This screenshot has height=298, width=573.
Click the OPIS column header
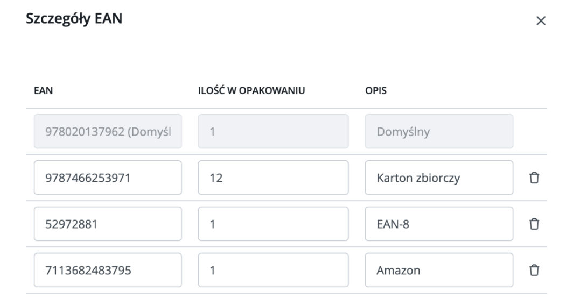(376, 90)
